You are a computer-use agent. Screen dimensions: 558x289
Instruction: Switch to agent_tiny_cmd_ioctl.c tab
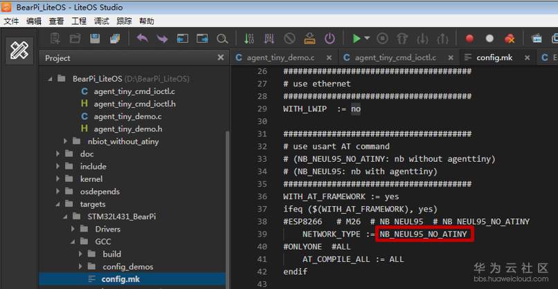395,57
